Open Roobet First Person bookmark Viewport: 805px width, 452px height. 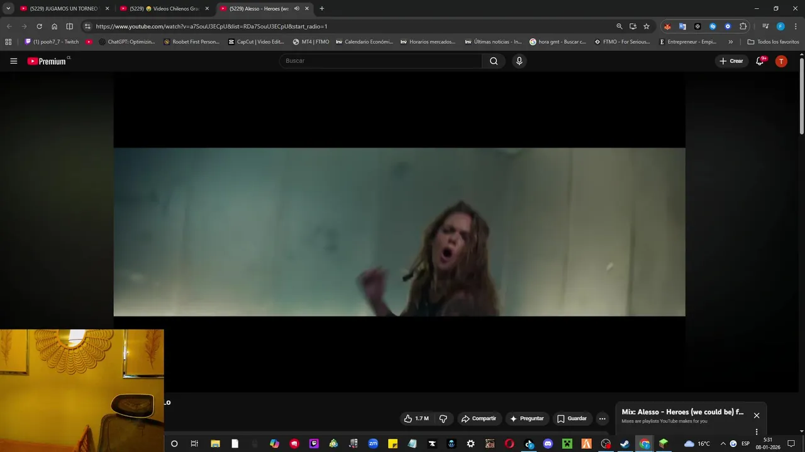(191, 42)
